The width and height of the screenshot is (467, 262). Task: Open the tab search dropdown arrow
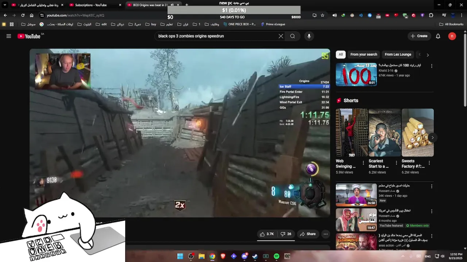coord(5,5)
